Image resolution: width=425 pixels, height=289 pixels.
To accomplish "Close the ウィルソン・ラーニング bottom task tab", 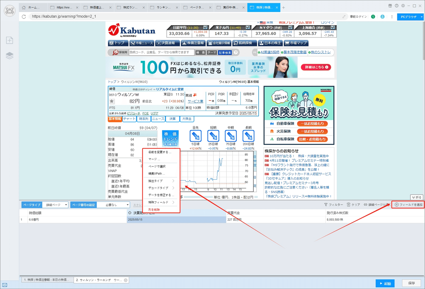I will pos(126,280).
